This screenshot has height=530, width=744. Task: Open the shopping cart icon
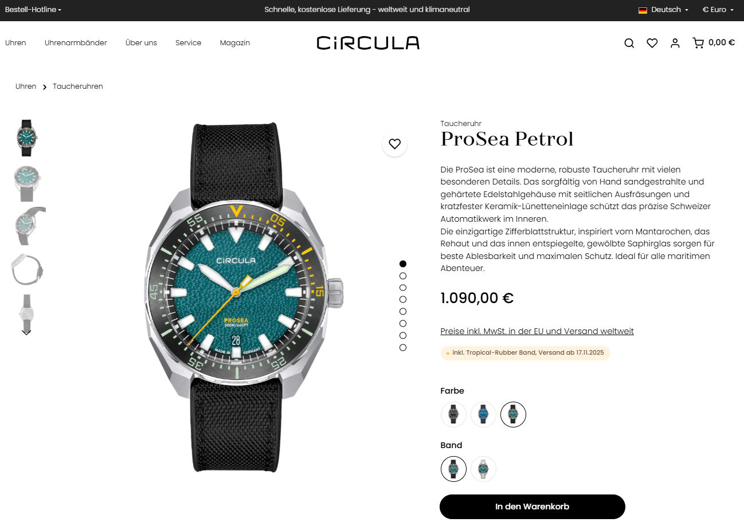point(698,43)
